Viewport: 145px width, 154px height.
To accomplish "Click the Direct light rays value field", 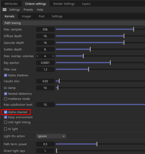I will tap(45, 151).
